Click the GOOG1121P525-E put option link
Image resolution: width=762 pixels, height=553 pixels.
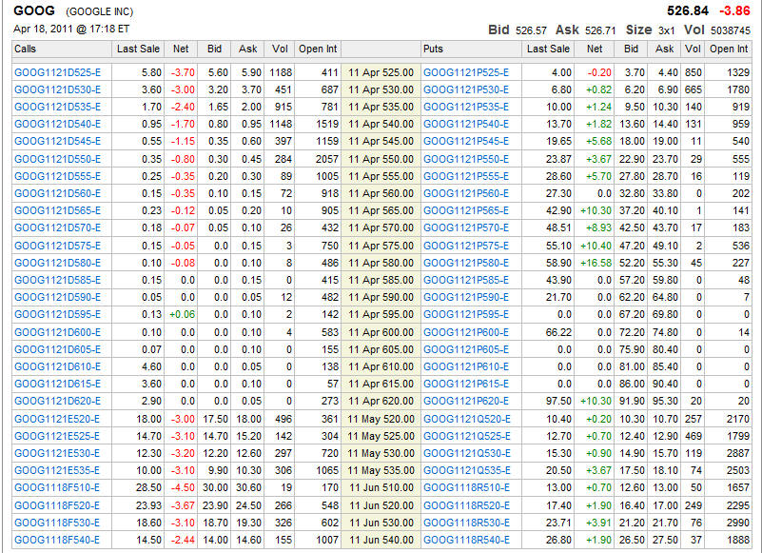[466, 71]
